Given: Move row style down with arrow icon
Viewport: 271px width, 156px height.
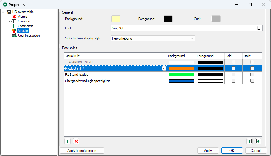Looking at the screenshot, I should (x=258, y=141).
